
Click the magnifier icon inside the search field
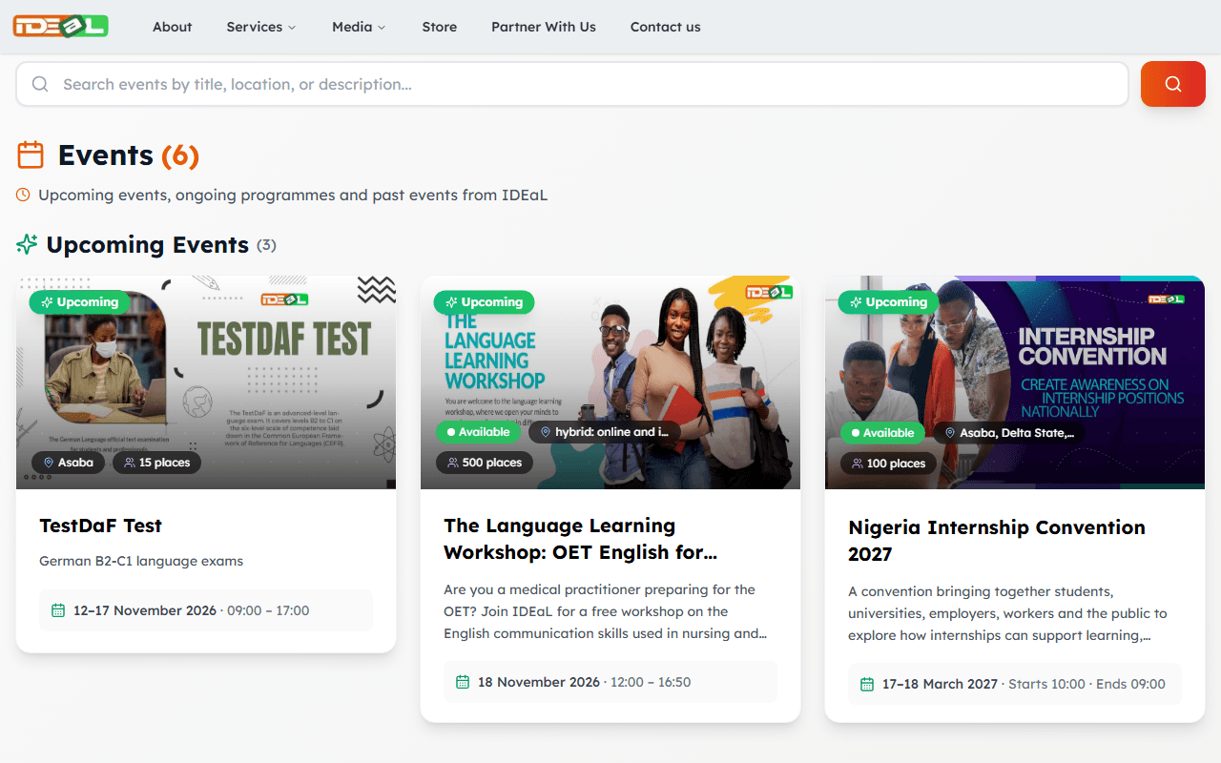[x=40, y=84]
